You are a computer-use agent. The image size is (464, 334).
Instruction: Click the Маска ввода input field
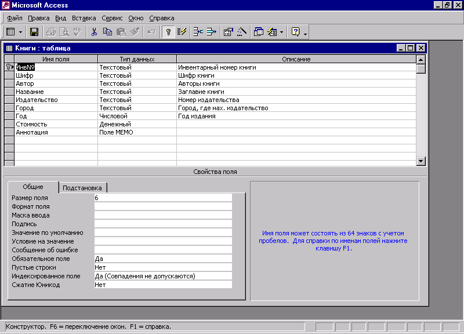point(163,215)
